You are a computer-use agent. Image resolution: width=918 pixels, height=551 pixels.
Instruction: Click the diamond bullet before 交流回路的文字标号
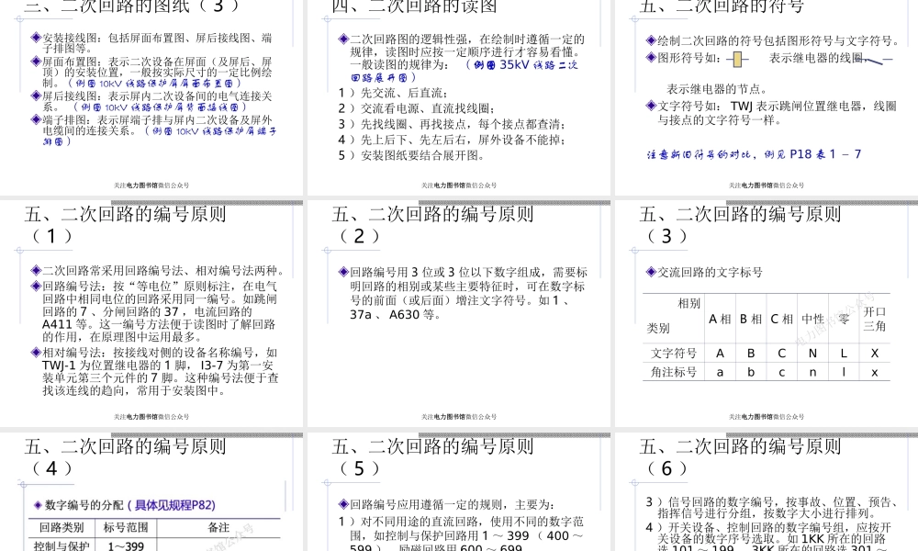[x=651, y=271]
